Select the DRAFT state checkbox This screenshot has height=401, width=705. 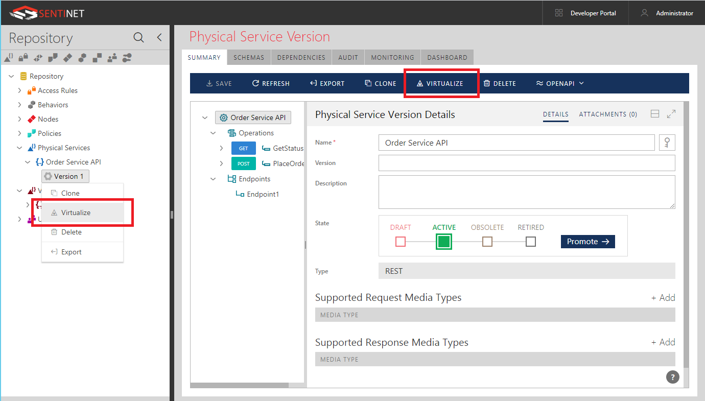tap(400, 241)
